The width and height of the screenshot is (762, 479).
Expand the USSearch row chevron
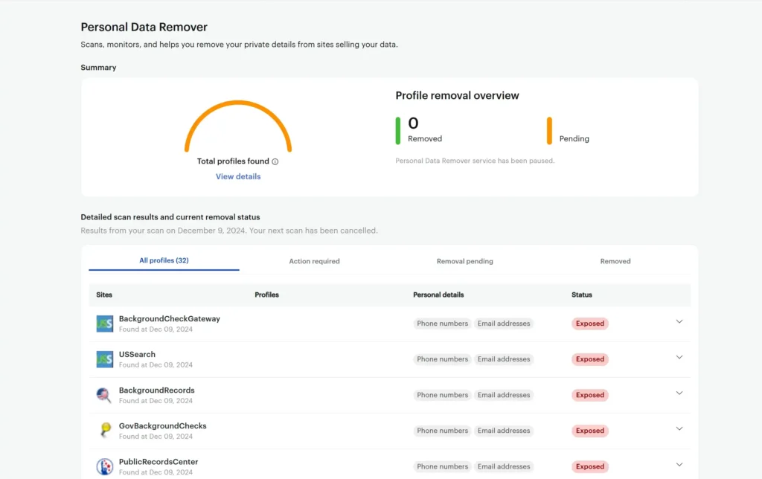(x=679, y=357)
